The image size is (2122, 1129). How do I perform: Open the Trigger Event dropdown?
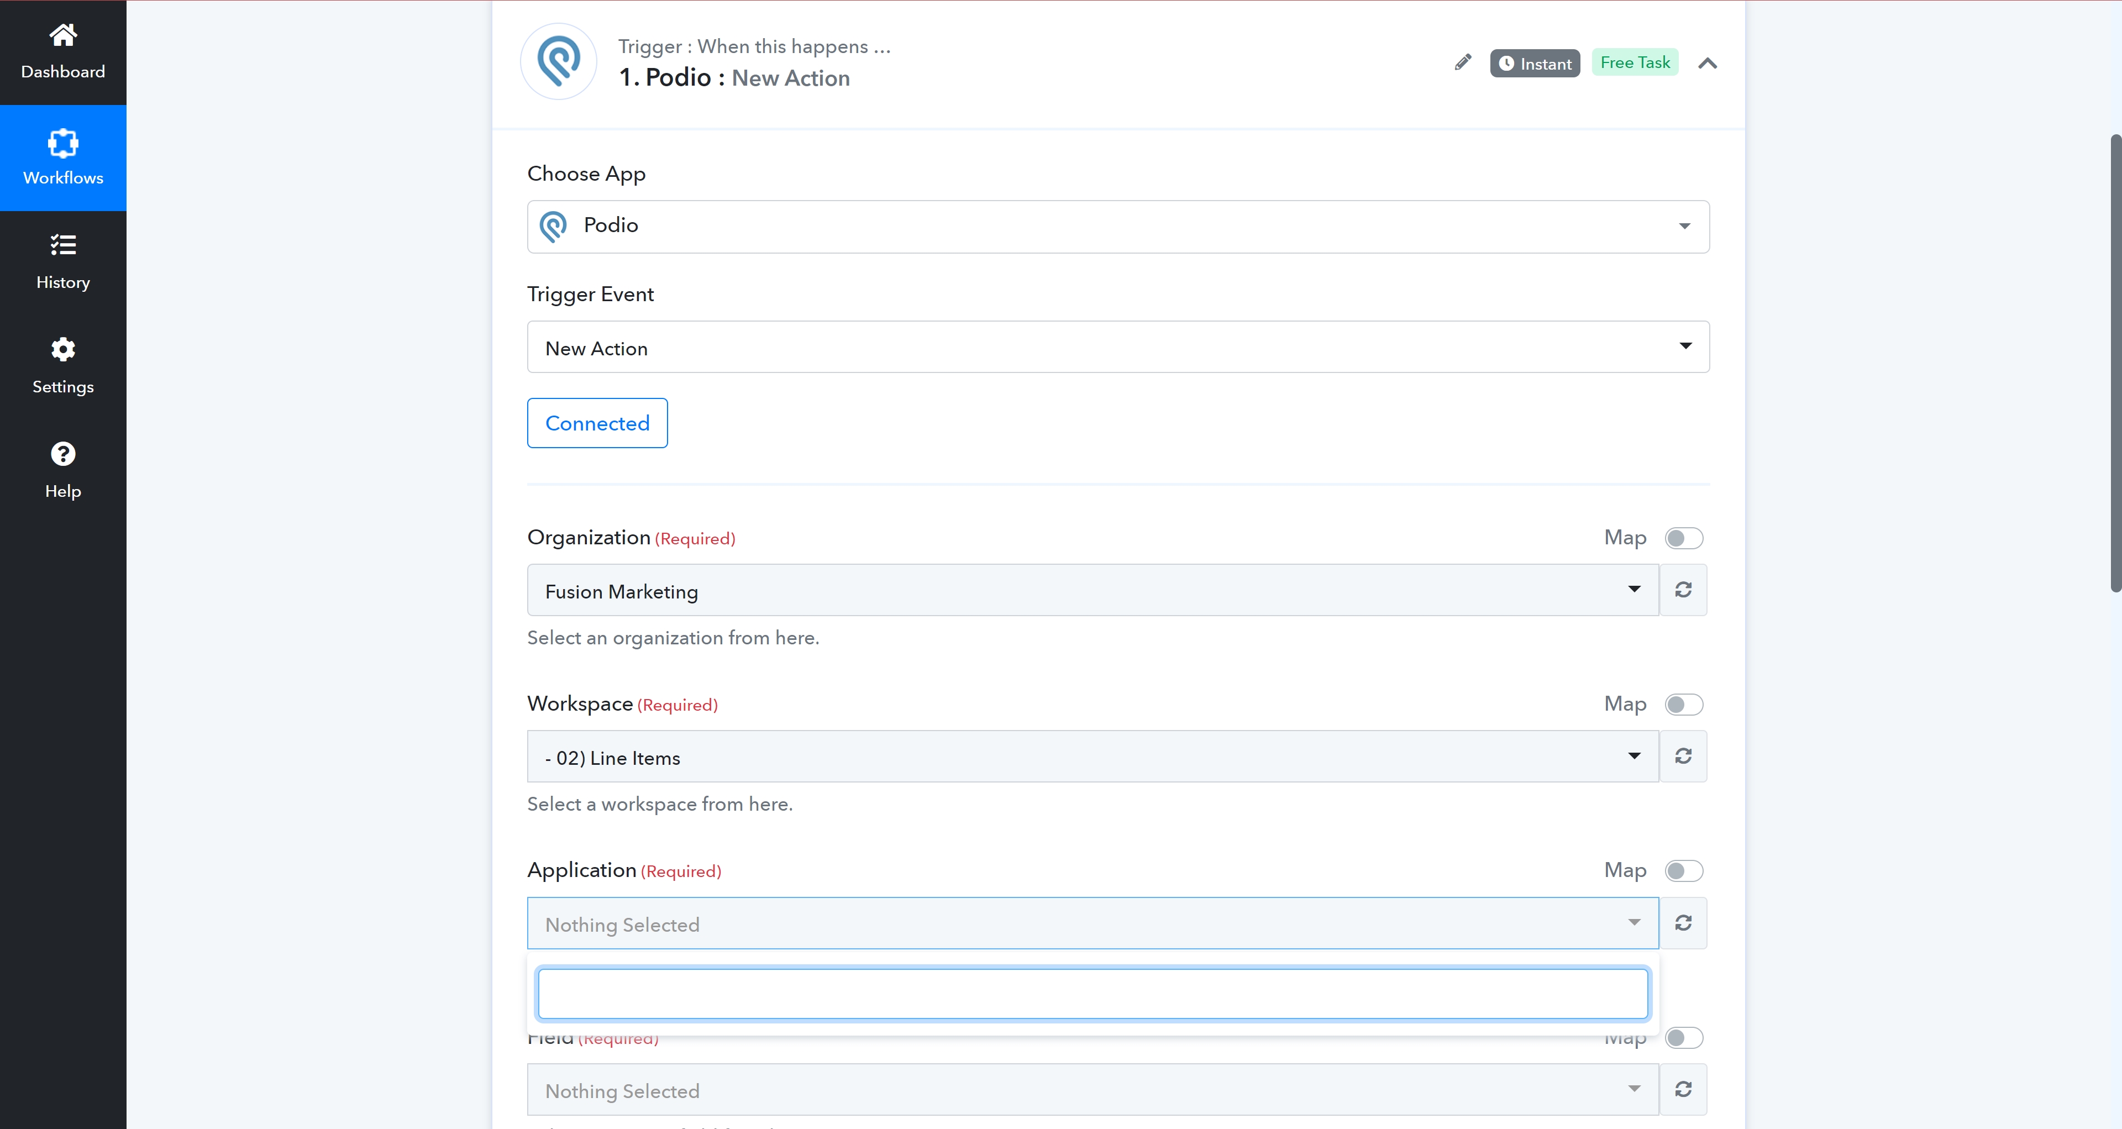[x=1118, y=346]
